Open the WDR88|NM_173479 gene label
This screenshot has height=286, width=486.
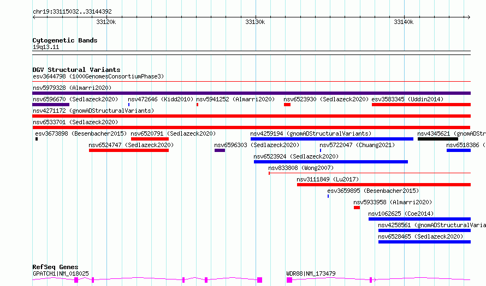pyautogui.click(x=311, y=273)
